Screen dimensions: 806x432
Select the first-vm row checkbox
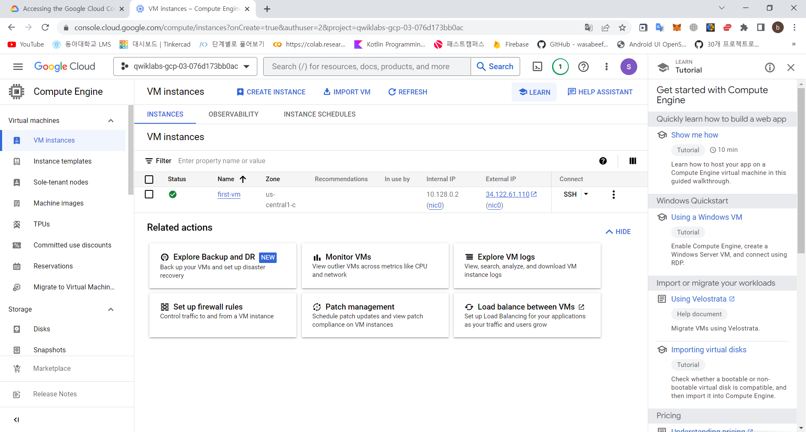pyautogui.click(x=149, y=194)
